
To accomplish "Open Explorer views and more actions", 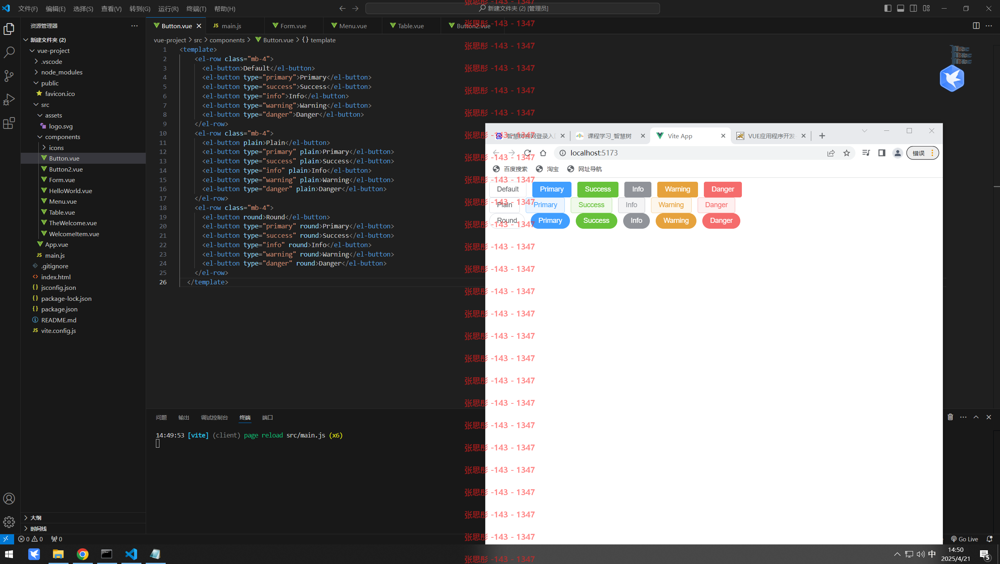I will pos(134,26).
